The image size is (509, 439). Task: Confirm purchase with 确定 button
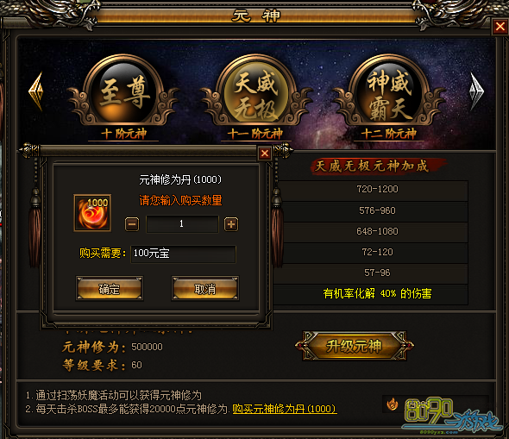tap(110, 288)
